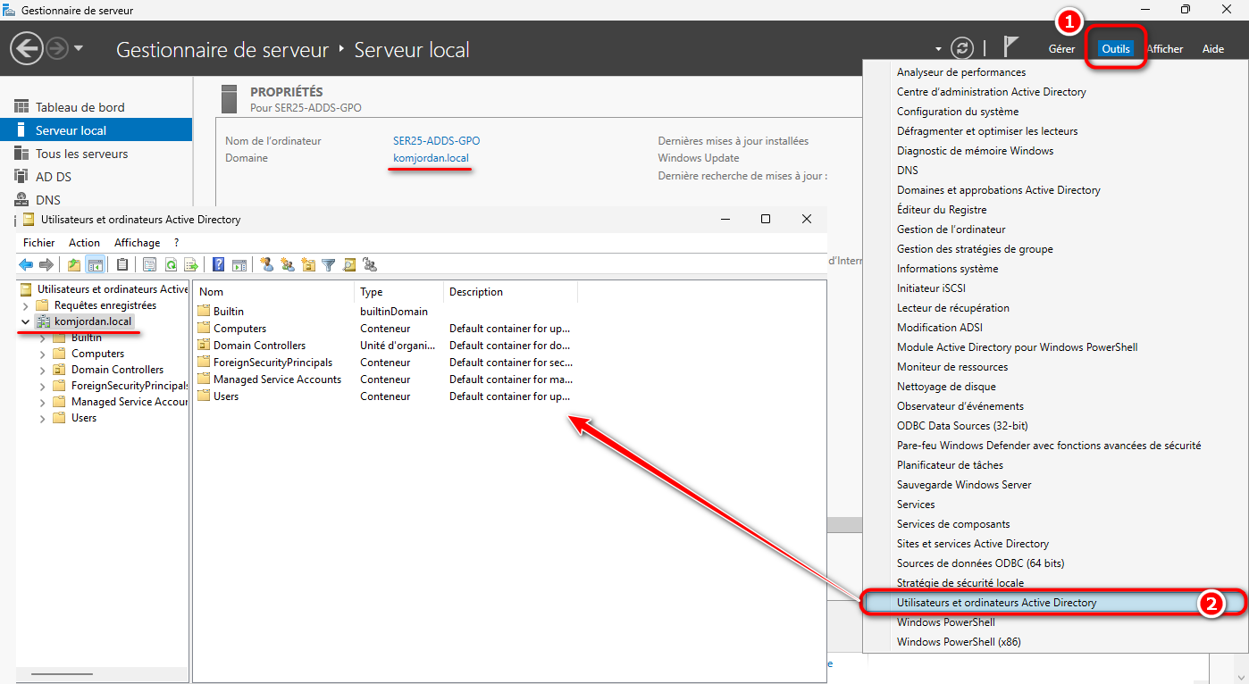Expand the Builtin node in the tree

click(x=42, y=338)
